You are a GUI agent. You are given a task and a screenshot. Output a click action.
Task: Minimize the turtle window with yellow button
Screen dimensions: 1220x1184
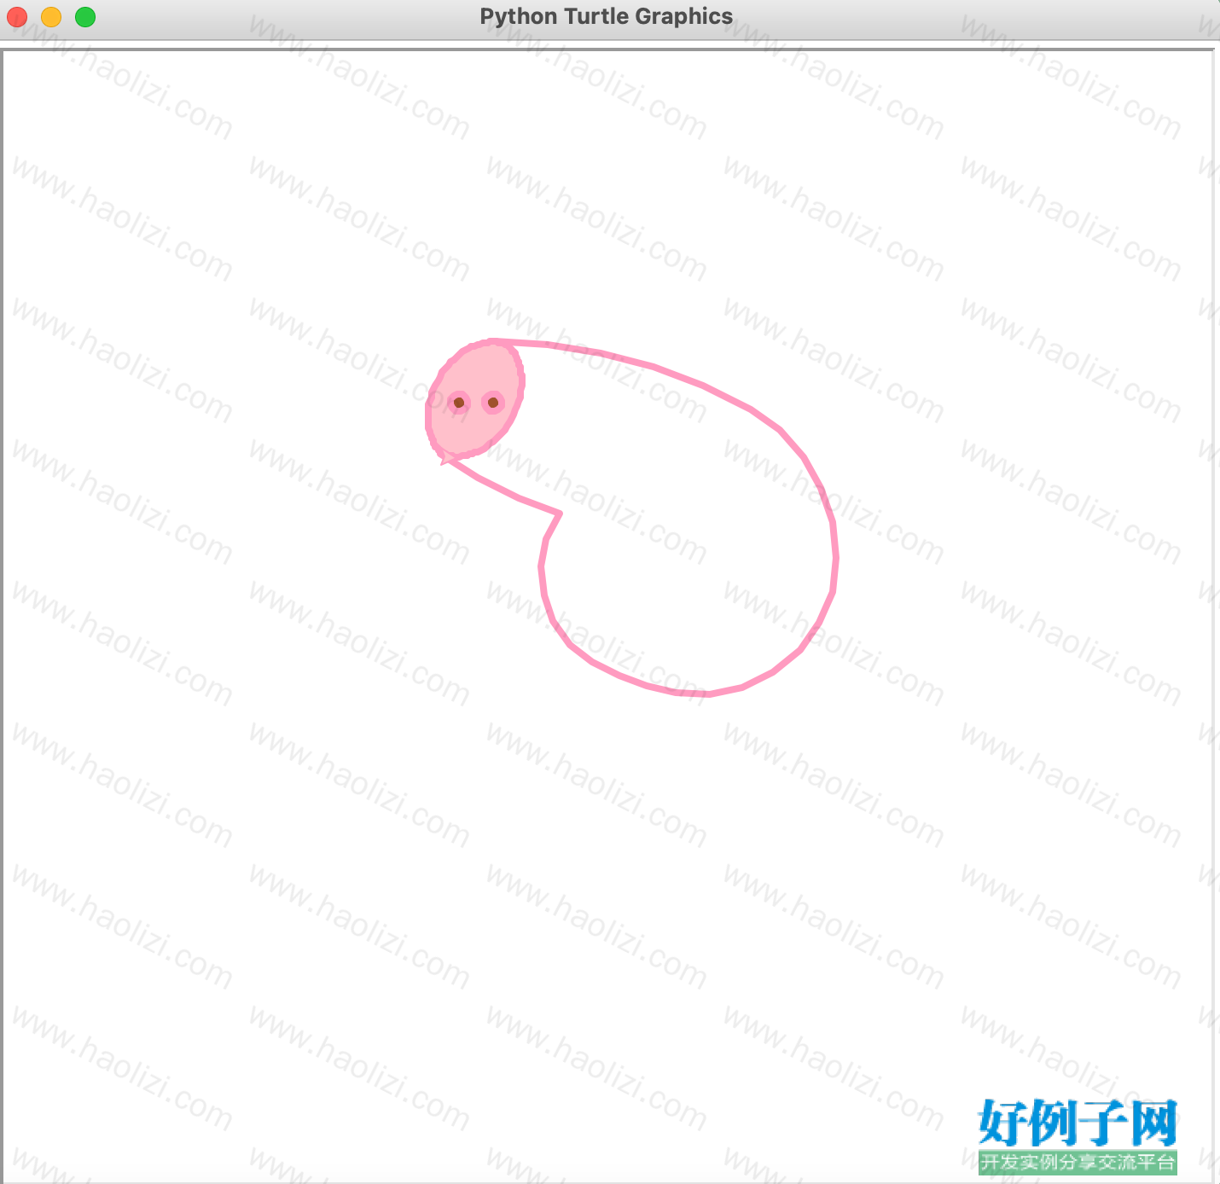tap(51, 17)
